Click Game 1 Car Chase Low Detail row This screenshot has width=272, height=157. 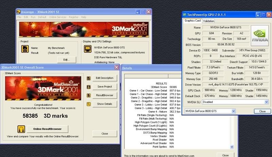pyautogui.click(x=155, y=91)
